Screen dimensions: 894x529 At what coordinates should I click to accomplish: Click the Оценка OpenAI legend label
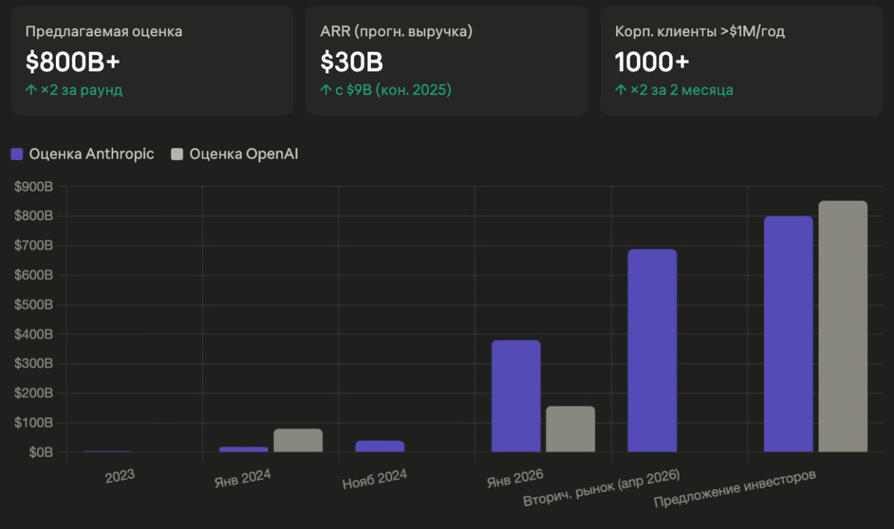[244, 154]
